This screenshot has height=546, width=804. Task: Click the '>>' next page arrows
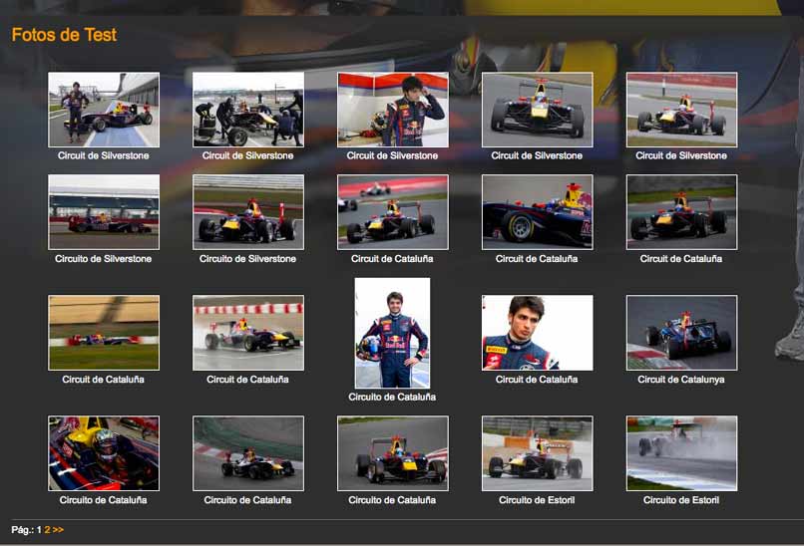(x=58, y=530)
